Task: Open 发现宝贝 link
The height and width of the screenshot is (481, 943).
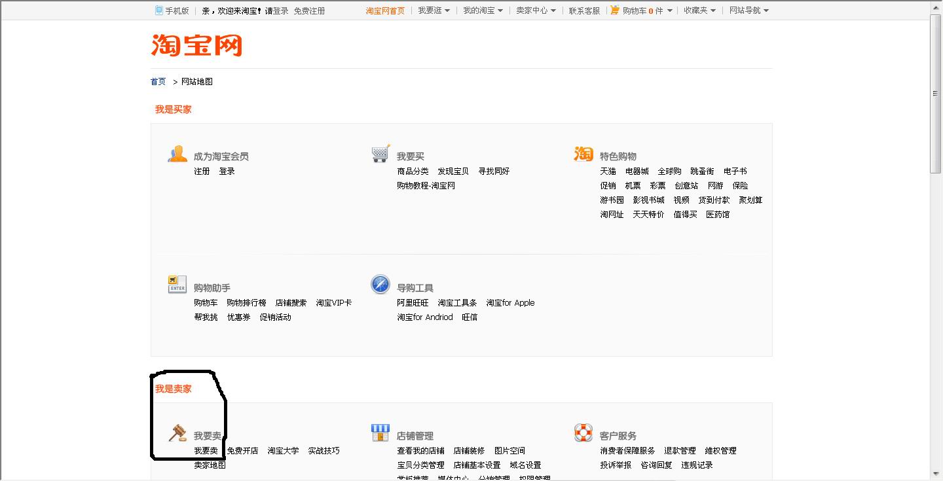Action: pyautogui.click(x=453, y=171)
